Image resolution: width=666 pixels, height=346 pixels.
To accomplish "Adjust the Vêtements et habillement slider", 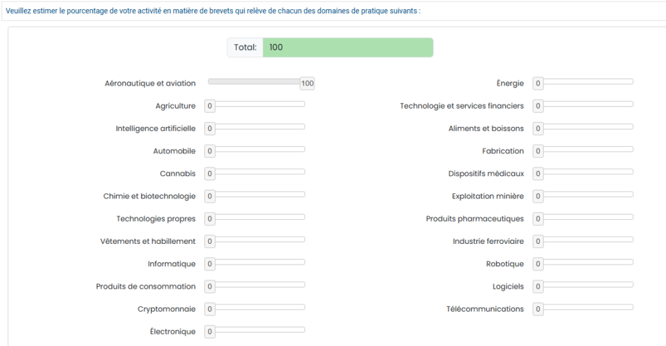I will click(259, 240).
